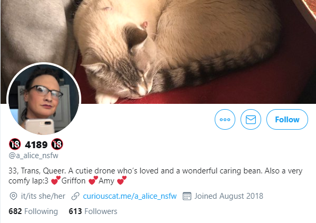
Task: Click the location pin icon
Action: point(13,196)
